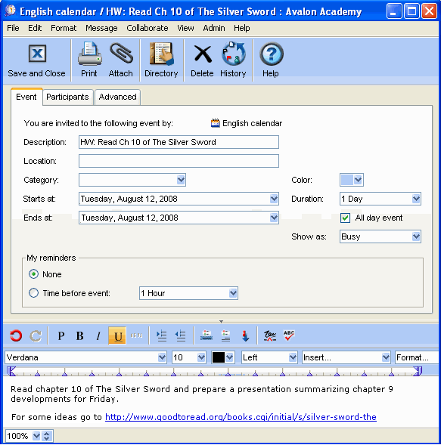This screenshot has width=441, height=445.
Task: Switch to the Participants tab
Action: pos(67,97)
